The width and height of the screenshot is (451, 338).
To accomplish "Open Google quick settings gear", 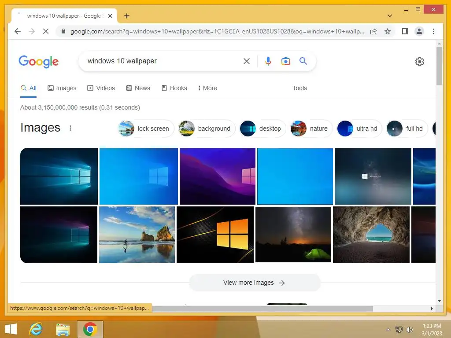I will tap(419, 62).
